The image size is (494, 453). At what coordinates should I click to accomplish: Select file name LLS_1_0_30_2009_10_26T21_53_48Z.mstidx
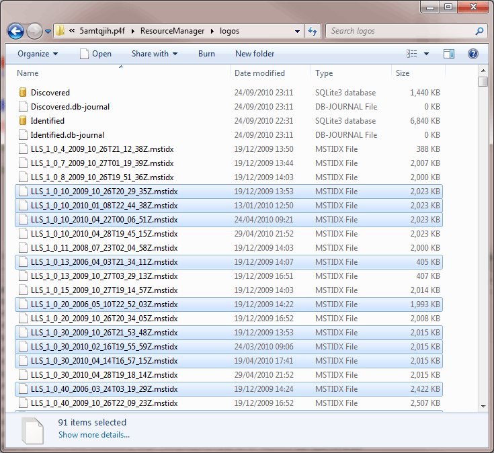104,333
